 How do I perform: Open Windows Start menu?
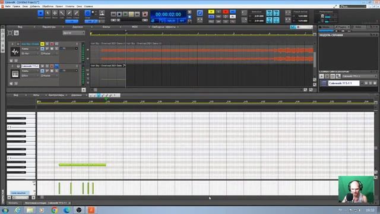coord(5,210)
